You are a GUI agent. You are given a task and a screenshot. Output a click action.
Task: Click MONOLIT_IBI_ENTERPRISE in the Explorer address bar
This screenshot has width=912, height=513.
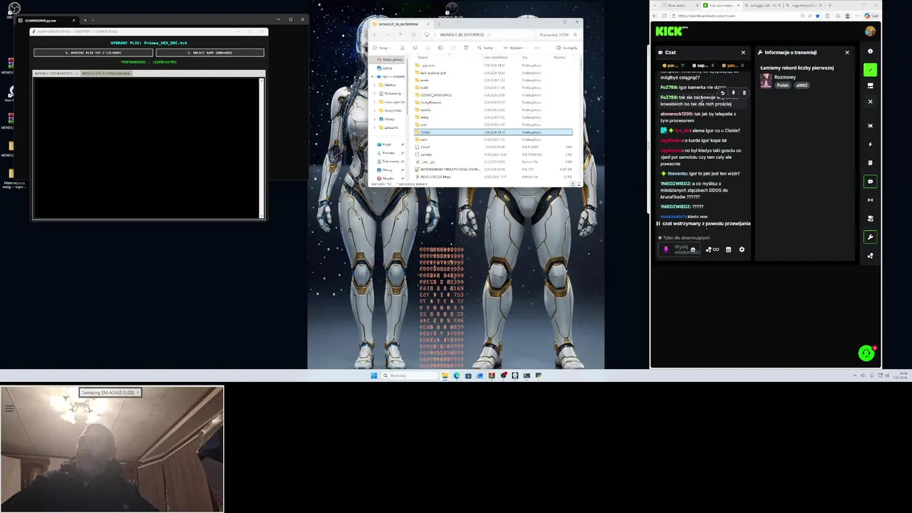(462, 35)
